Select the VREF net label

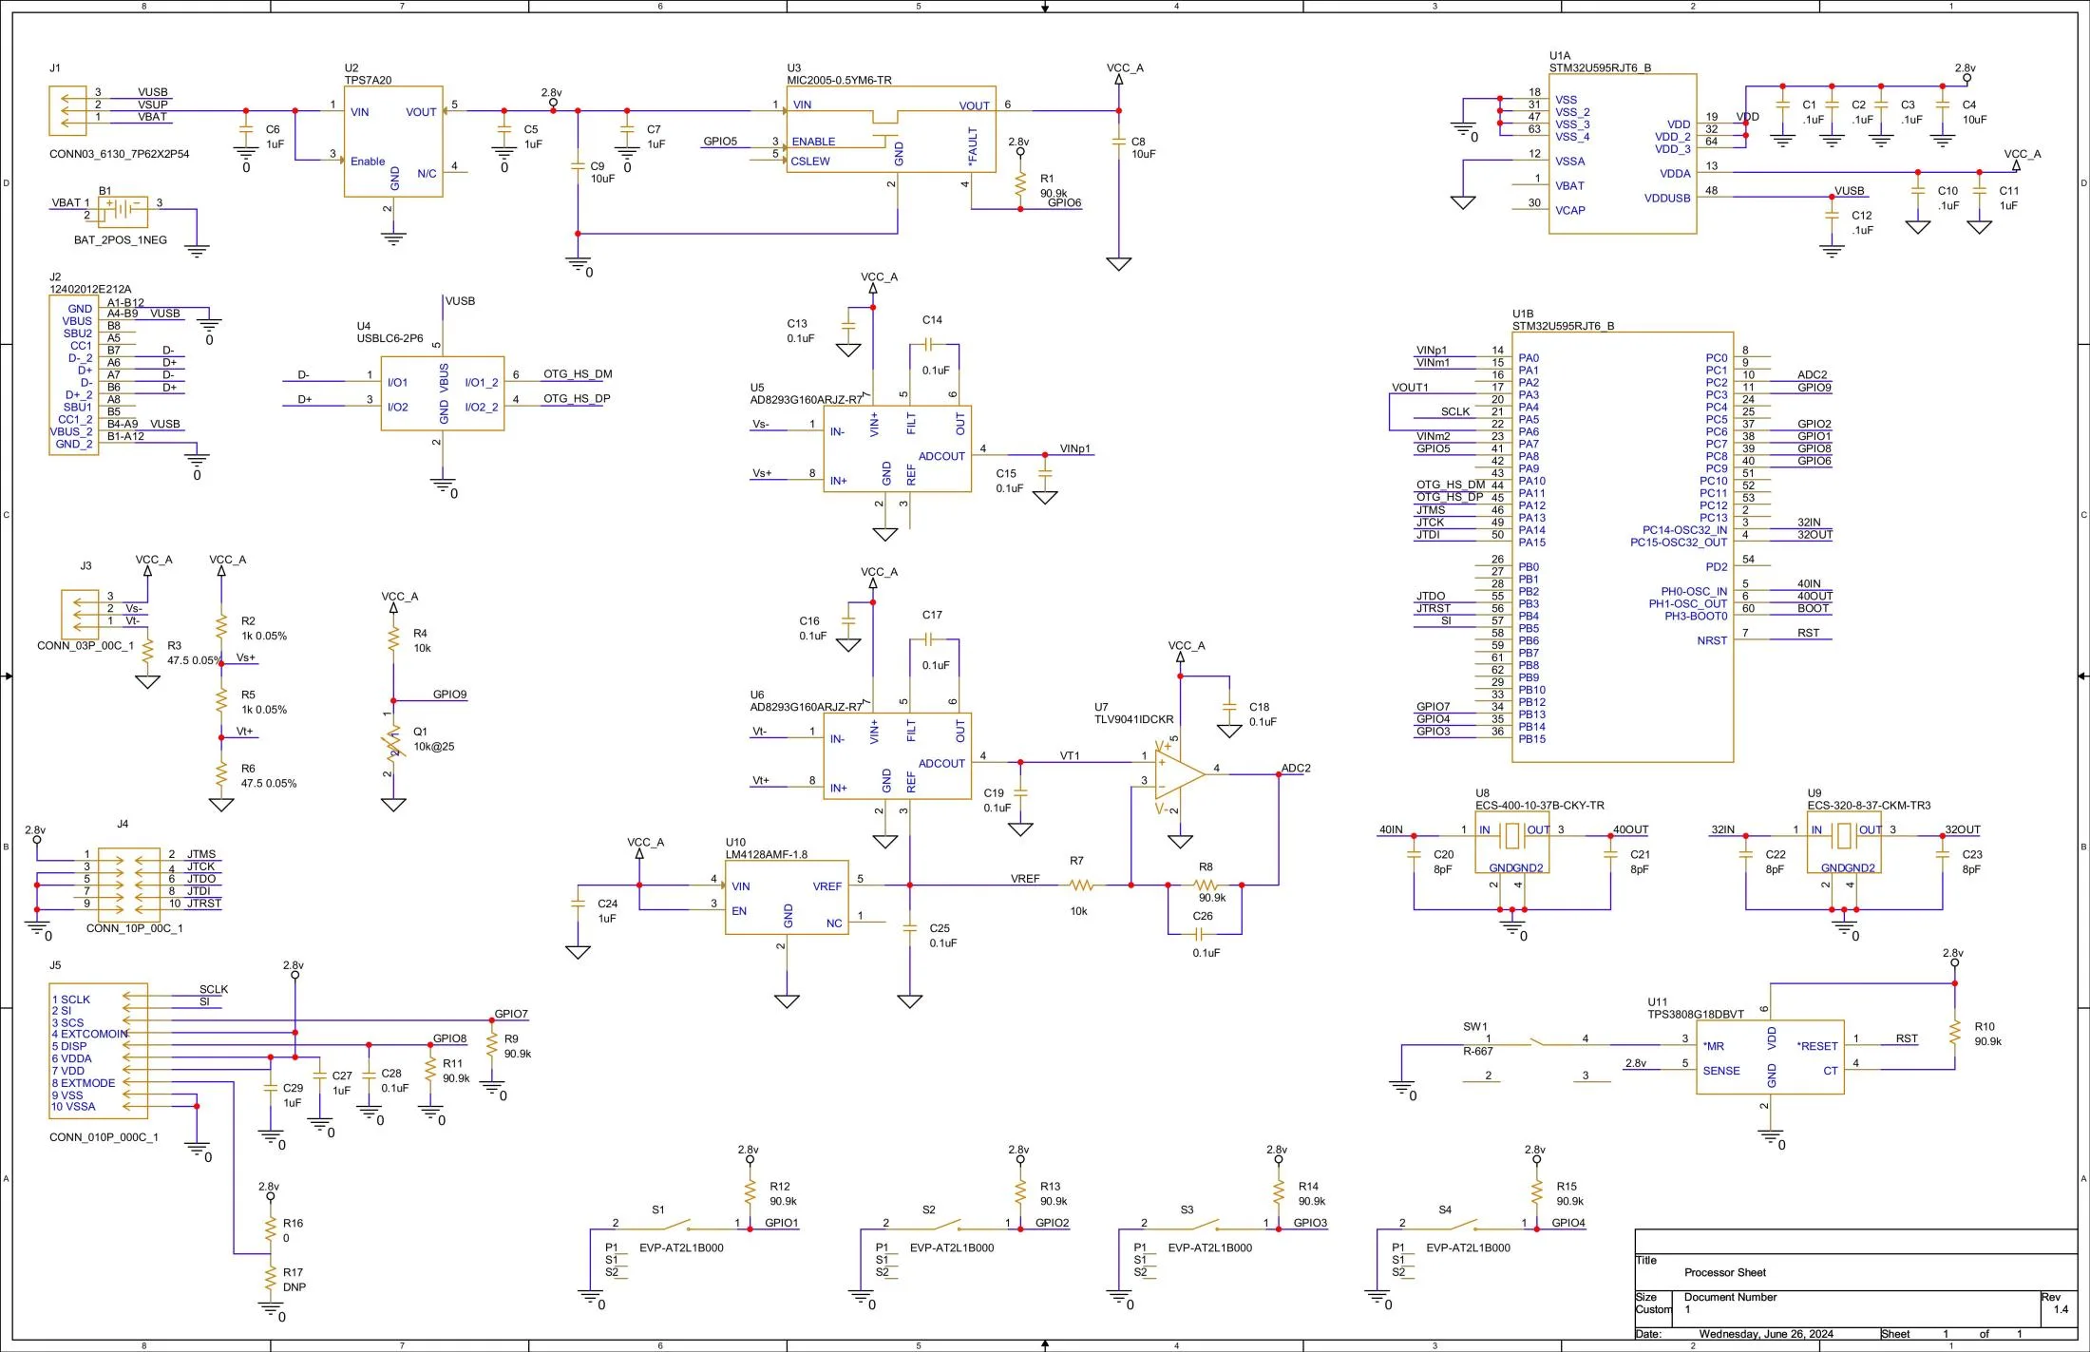[x=1025, y=879]
